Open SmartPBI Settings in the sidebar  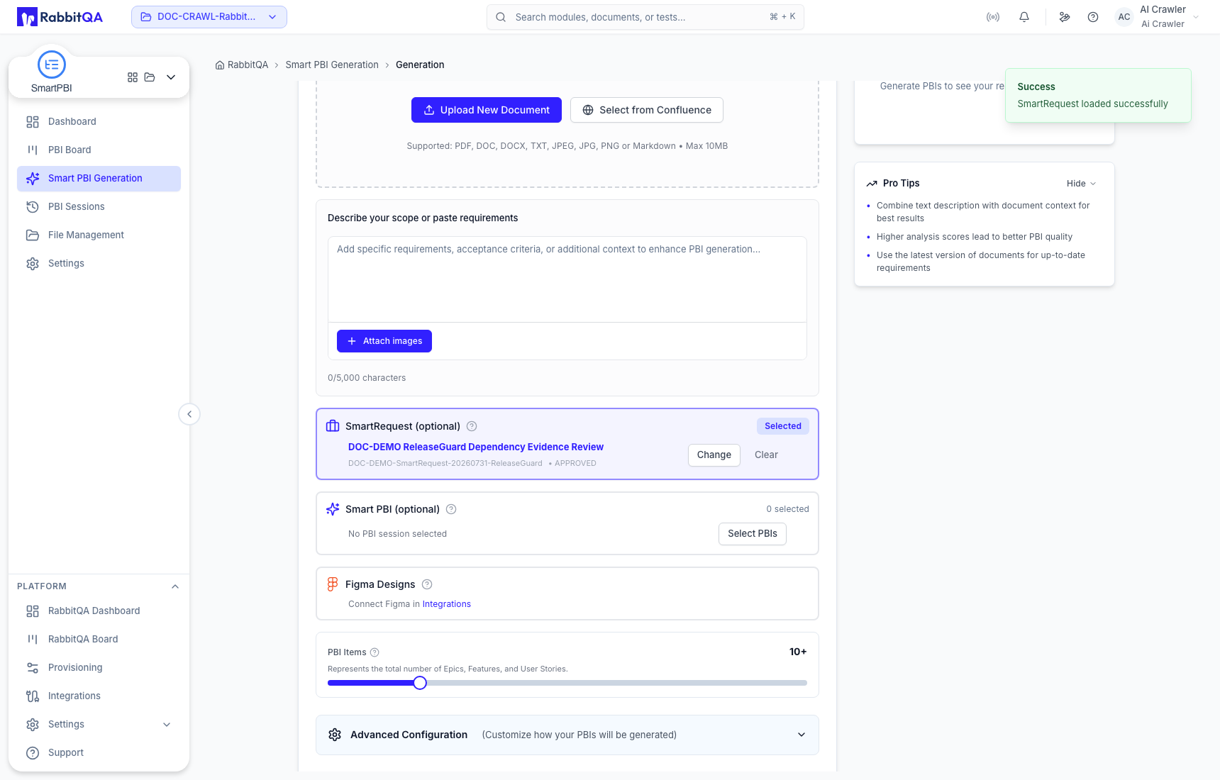click(99, 264)
